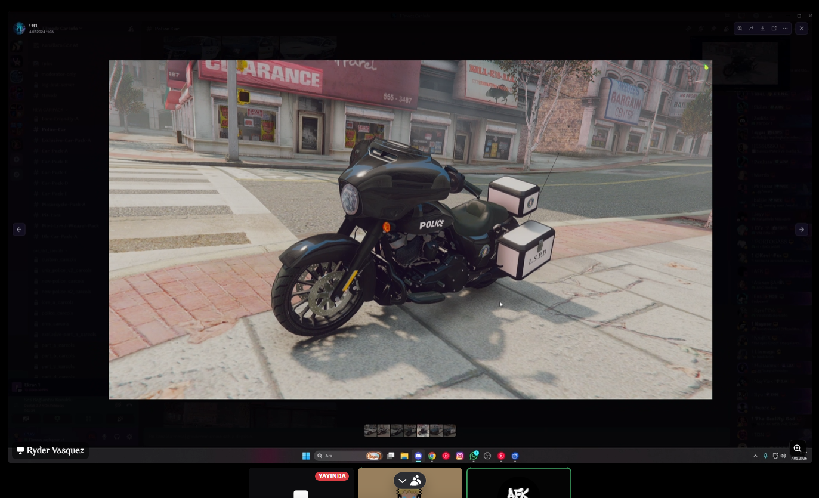Click the uploader avatar beside !tt1

tap(20, 28)
